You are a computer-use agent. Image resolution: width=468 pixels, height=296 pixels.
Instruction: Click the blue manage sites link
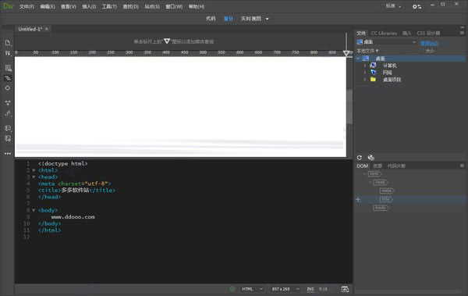coord(429,43)
